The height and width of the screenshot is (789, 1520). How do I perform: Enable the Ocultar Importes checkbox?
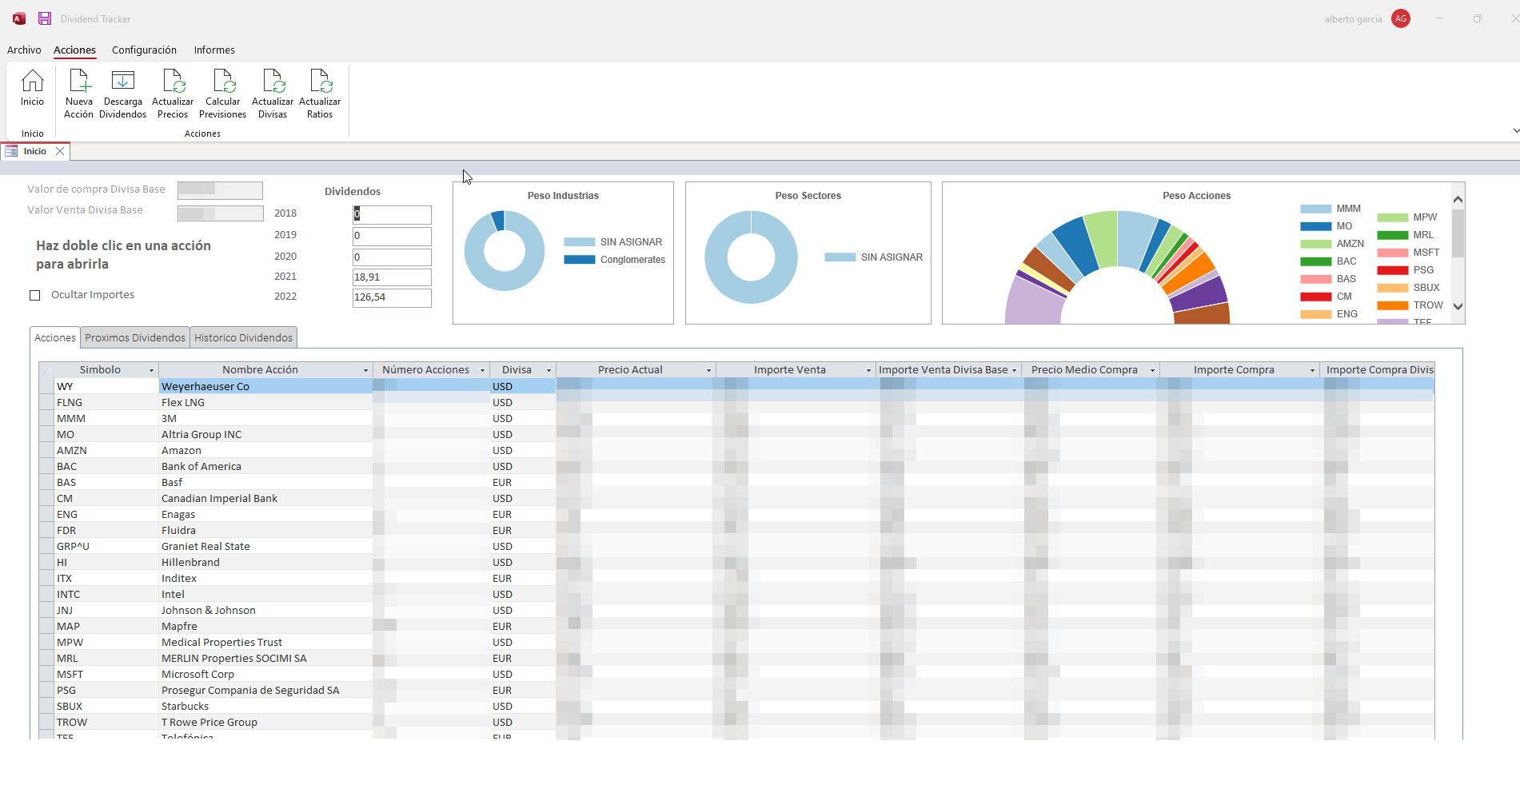click(35, 295)
